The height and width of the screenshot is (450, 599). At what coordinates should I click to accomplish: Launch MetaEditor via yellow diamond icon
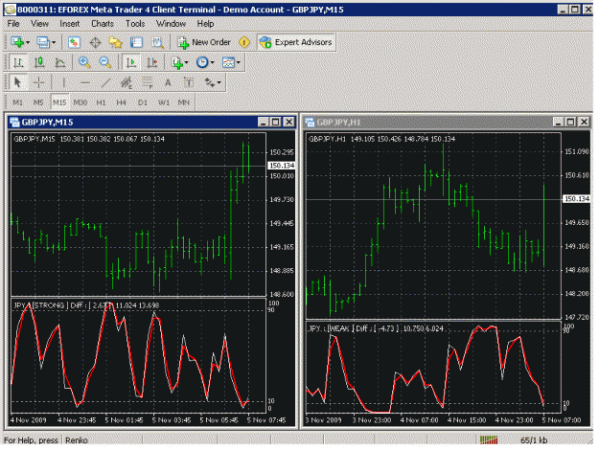click(x=244, y=42)
